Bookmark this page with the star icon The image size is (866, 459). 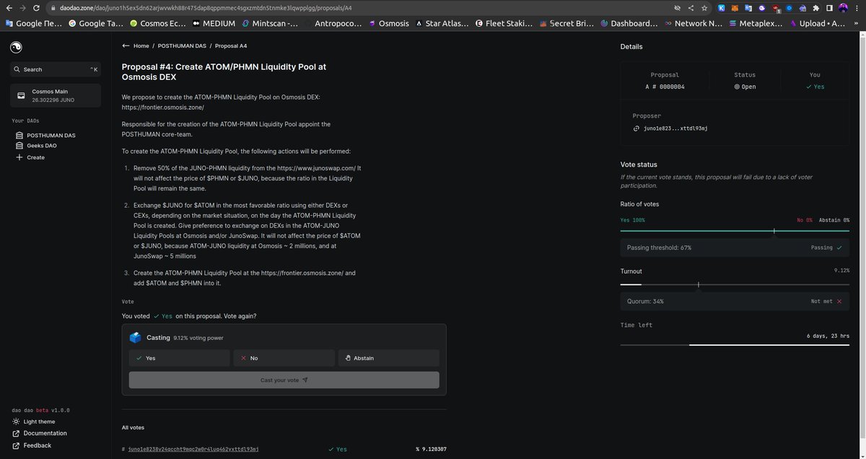(x=704, y=8)
